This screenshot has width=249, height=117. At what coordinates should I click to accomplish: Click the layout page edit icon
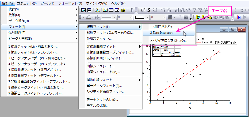point(83,10)
